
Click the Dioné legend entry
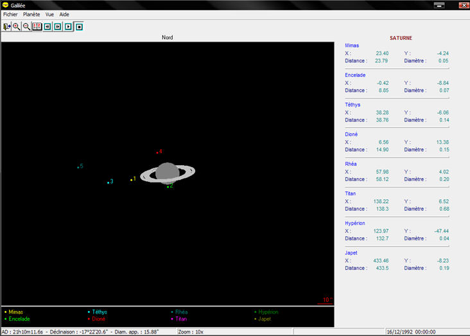pos(96,319)
